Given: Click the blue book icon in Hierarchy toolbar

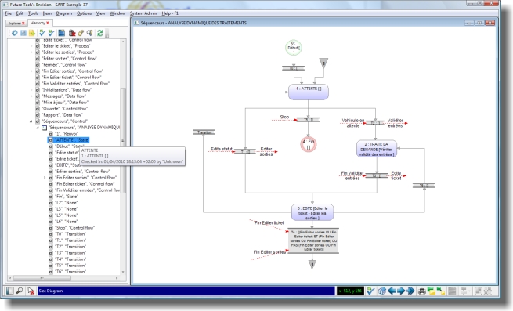Looking at the screenshot, I should click(x=62, y=33).
